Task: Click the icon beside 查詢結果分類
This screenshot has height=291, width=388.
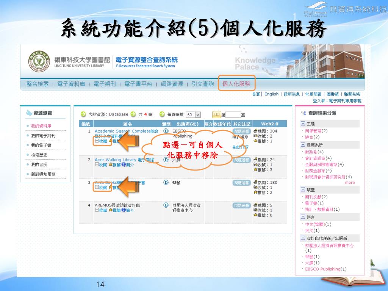Action: (303, 113)
